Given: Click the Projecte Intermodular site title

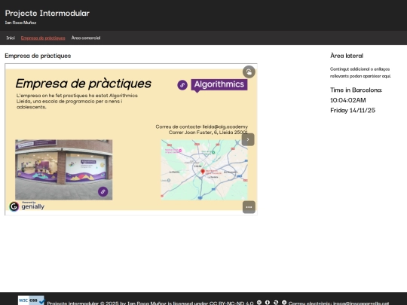Looking at the screenshot, I should pyautogui.click(x=47, y=13).
